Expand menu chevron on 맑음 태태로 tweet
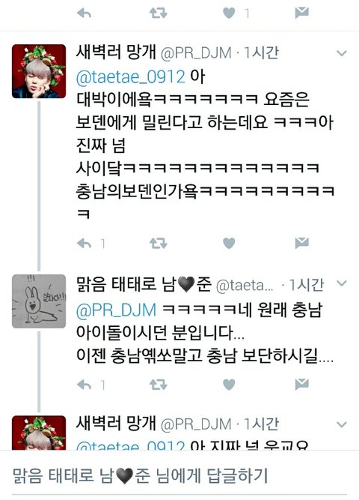The height and width of the screenshot is (500, 359). point(342,283)
